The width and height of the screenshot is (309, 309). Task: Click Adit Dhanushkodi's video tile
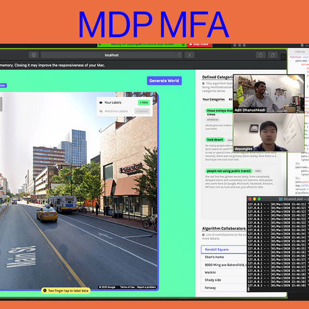tap(268, 94)
